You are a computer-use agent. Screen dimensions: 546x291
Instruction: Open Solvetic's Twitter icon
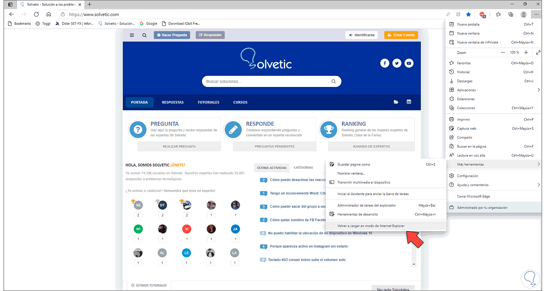(397, 63)
